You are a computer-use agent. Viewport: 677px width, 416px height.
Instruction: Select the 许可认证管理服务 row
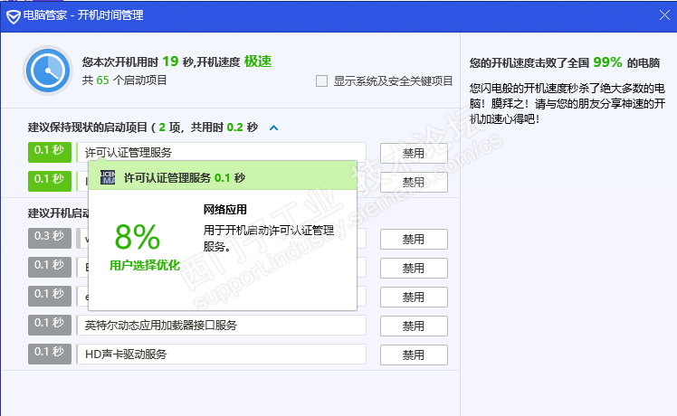tap(221, 152)
